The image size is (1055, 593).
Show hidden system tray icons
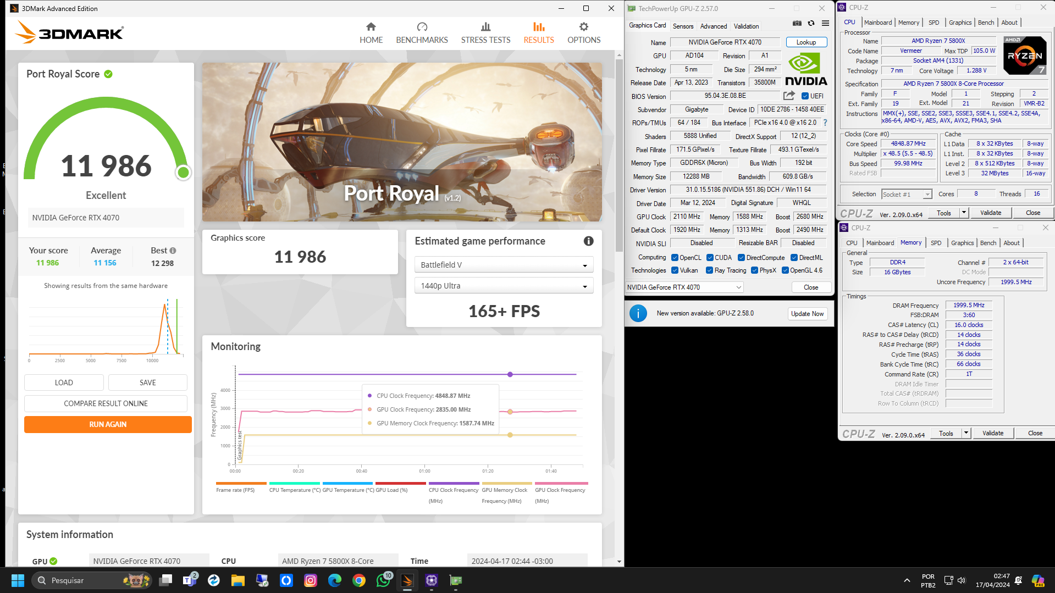906,580
